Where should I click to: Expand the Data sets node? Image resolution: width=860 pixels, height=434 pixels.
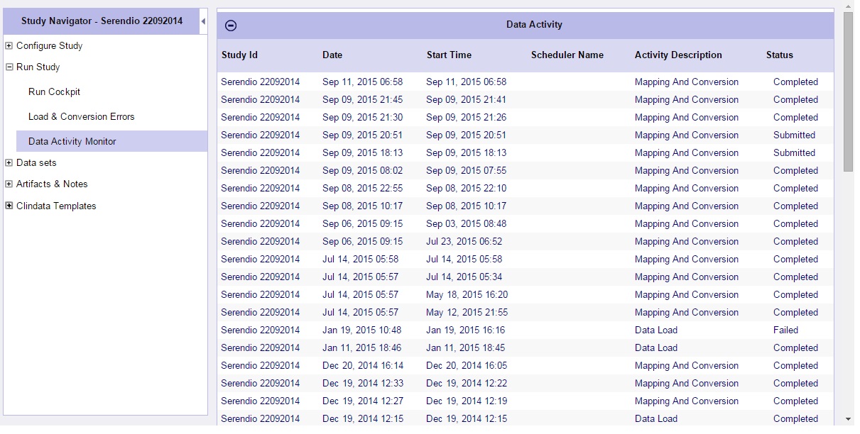pyautogui.click(x=9, y=163)
